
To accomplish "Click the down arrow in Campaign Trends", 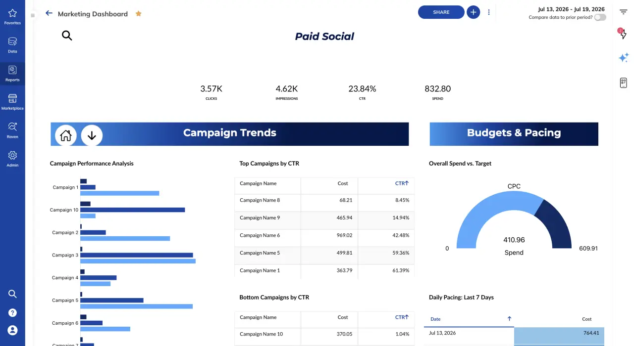I will coord(92,134).
